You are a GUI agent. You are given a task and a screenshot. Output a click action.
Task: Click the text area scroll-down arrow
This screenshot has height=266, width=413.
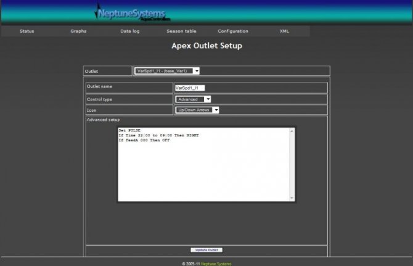(x=292, y=198)
